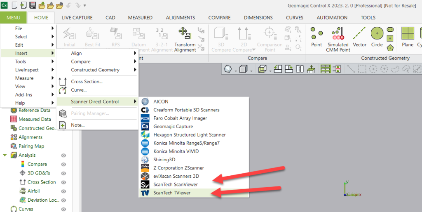
Task: Choose ScanTech TViewer from scanner list
Action: (194, 193)
